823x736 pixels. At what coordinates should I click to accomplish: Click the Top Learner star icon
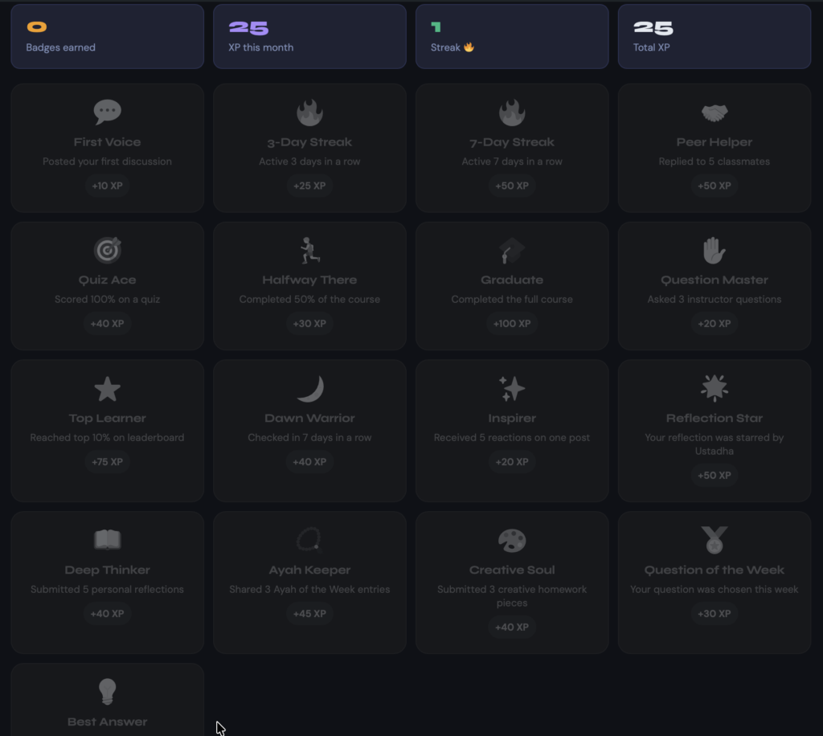point(107,389)
